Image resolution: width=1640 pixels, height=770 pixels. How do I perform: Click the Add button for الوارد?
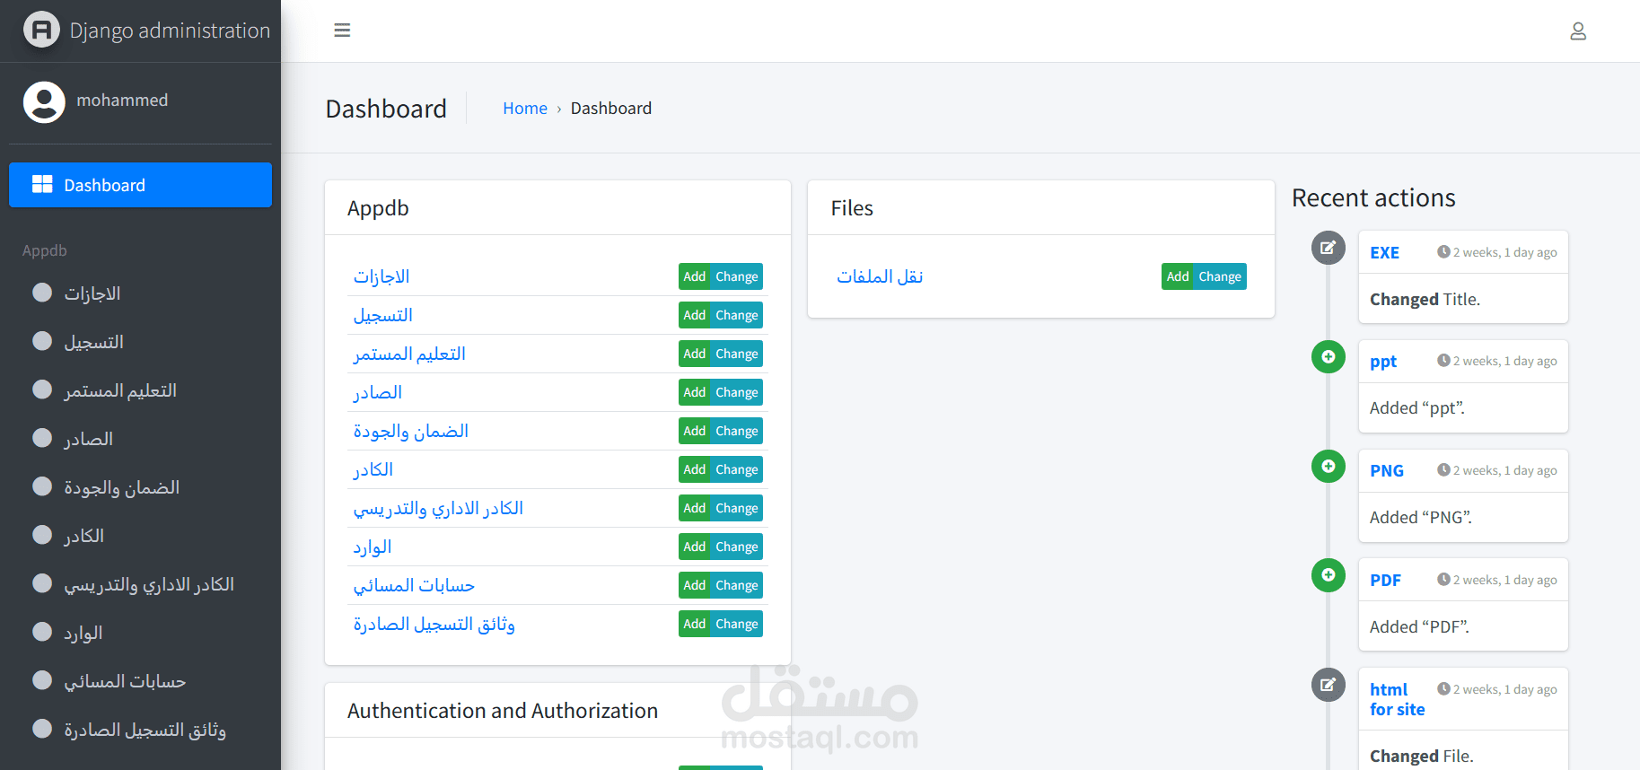pos(694,547)
